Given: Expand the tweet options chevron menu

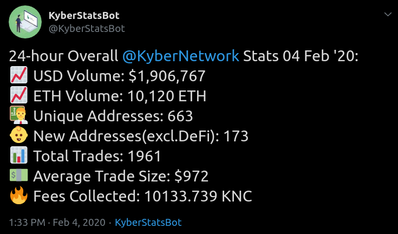Looking at the screenshot, I should 388,14.
